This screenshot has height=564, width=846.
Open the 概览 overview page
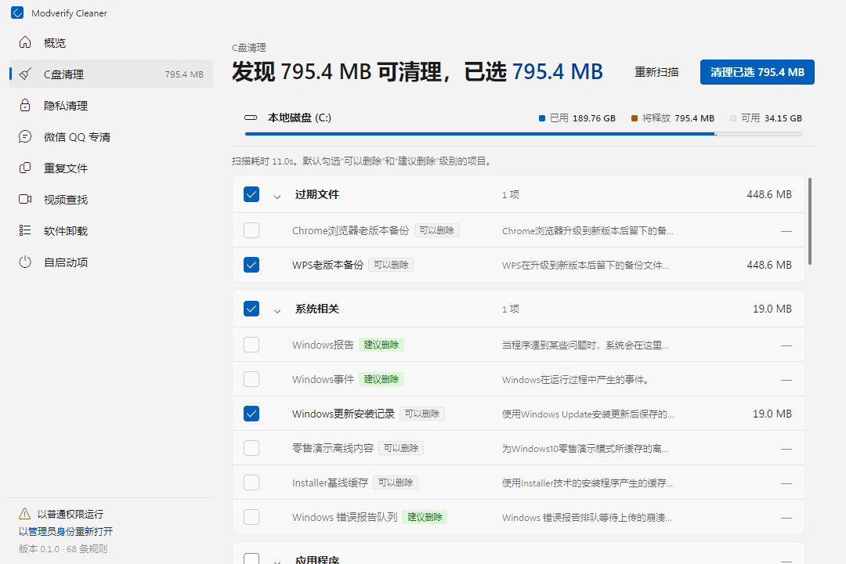(111, 42)
